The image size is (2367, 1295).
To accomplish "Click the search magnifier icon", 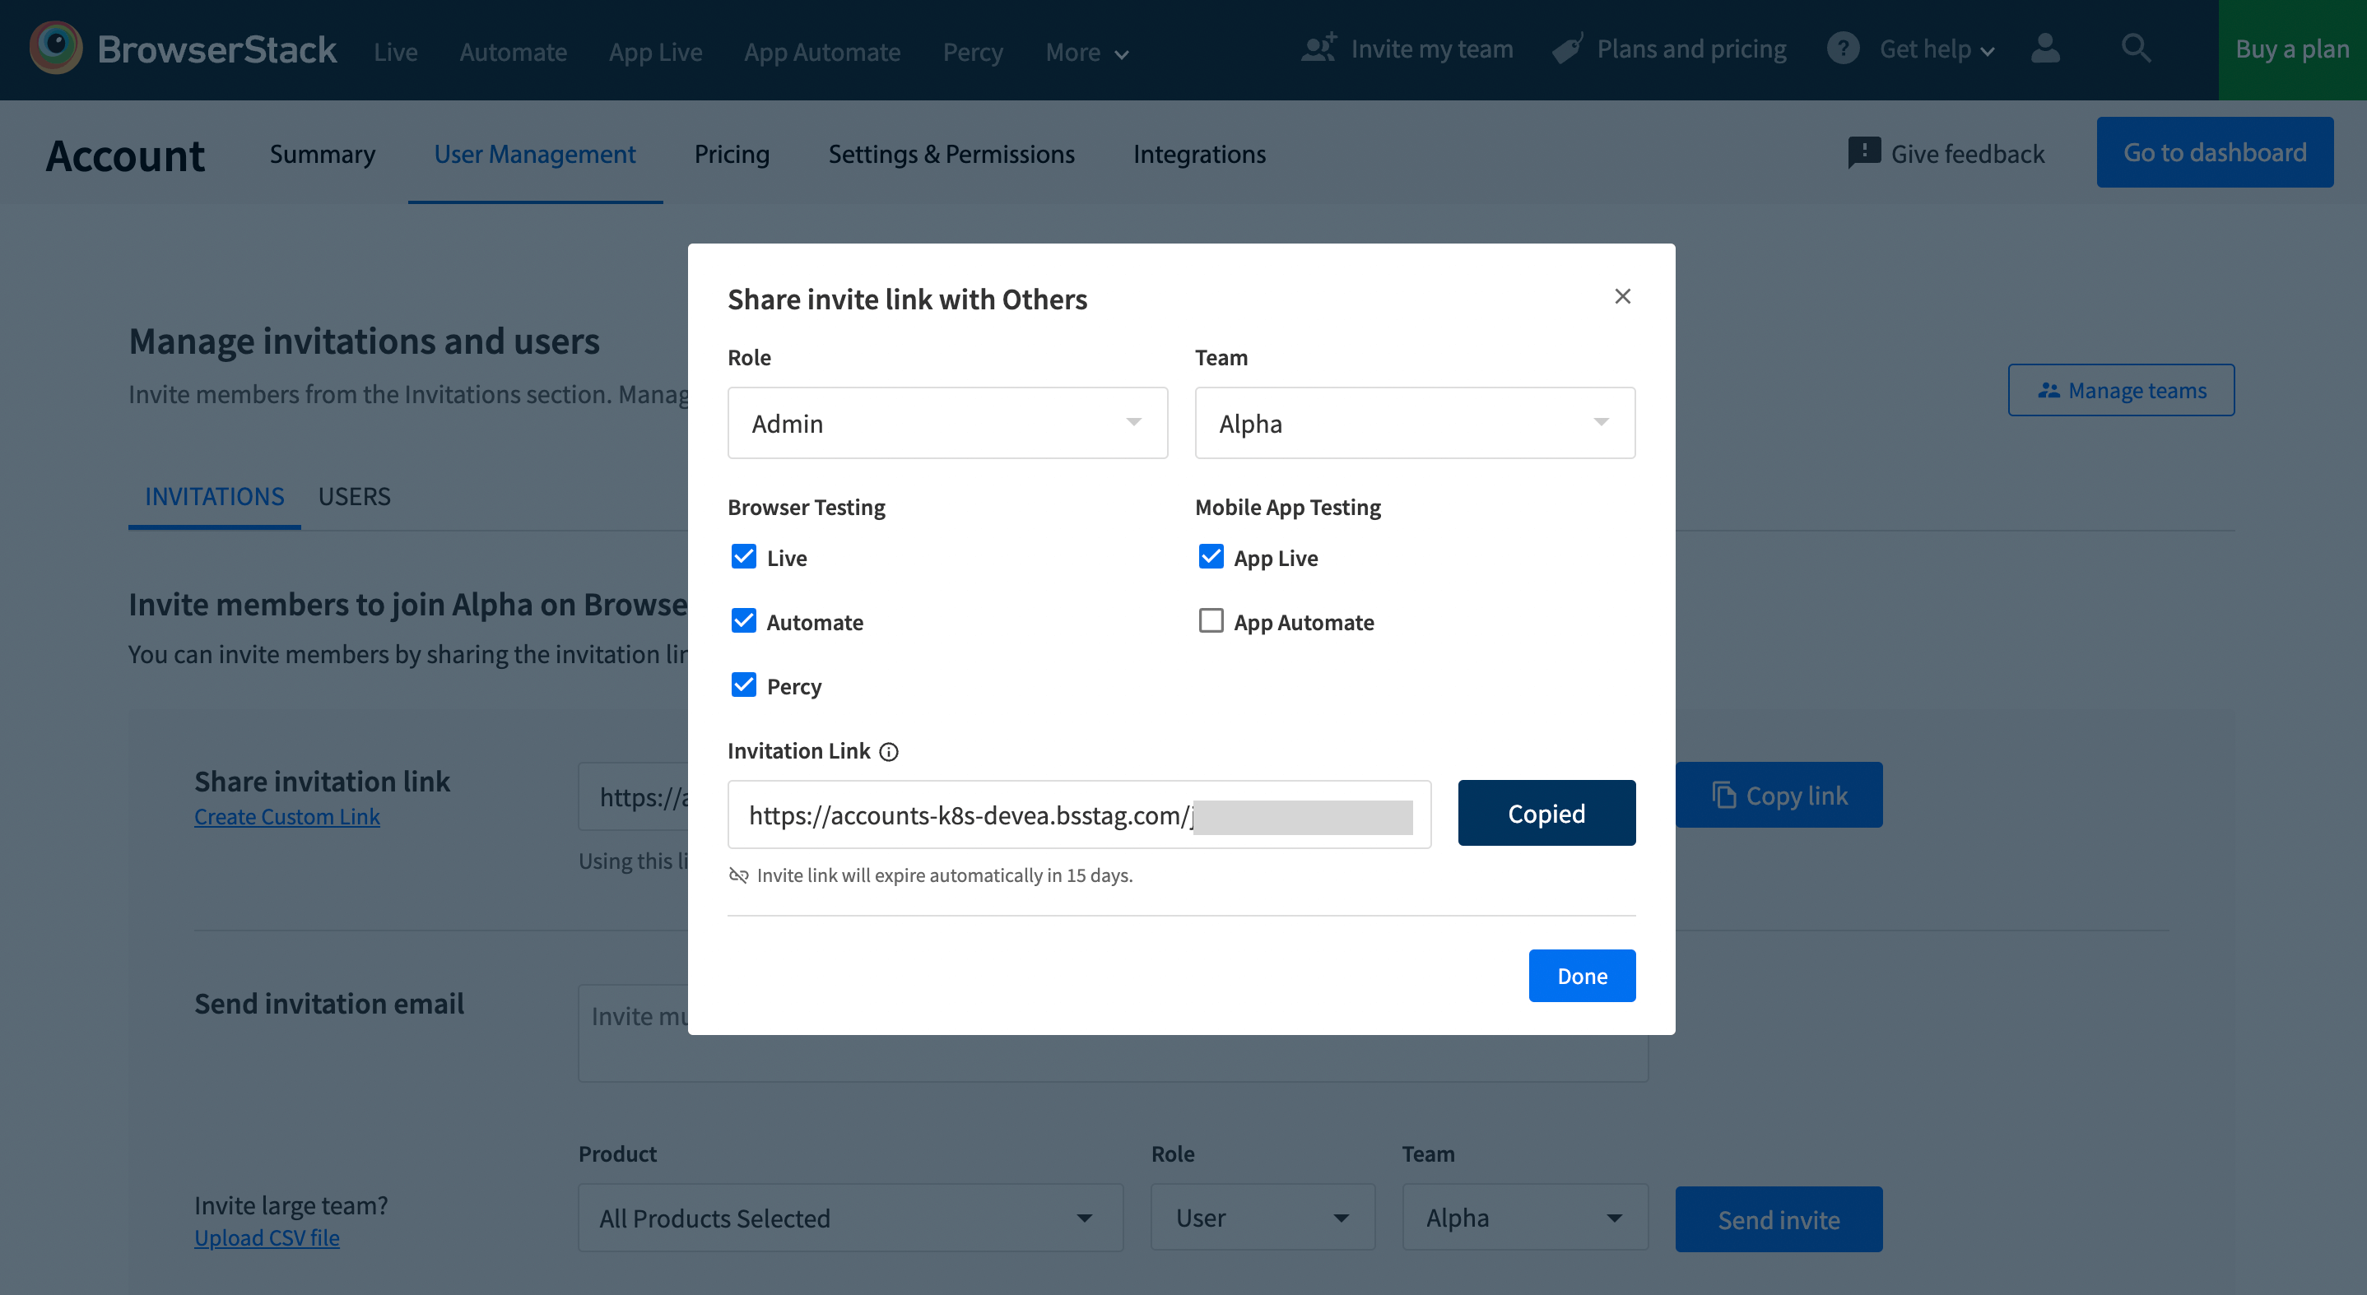I will coord(2136,49).
